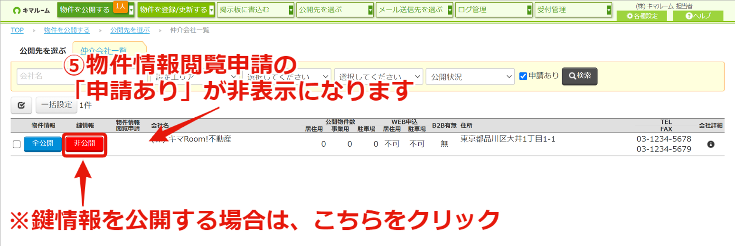Click the 物件情報閲覧申請 column header
735x246 pixels.
(128, 125)
